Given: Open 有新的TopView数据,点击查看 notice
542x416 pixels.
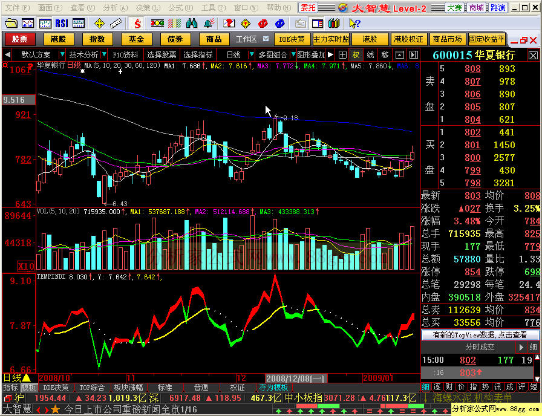Looking at the screenshot, I should coord(480,335).
